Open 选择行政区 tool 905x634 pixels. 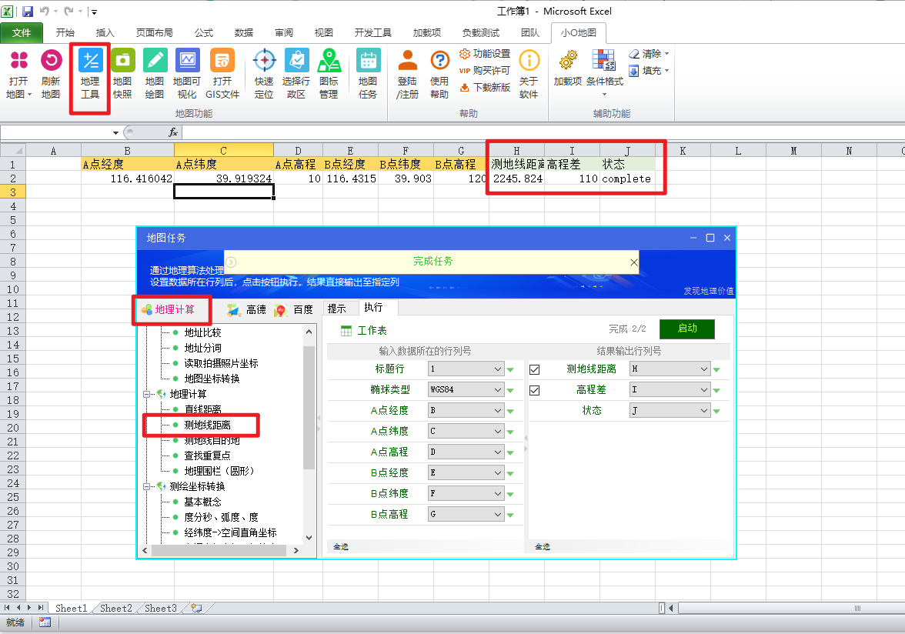(x=296, y=75)
